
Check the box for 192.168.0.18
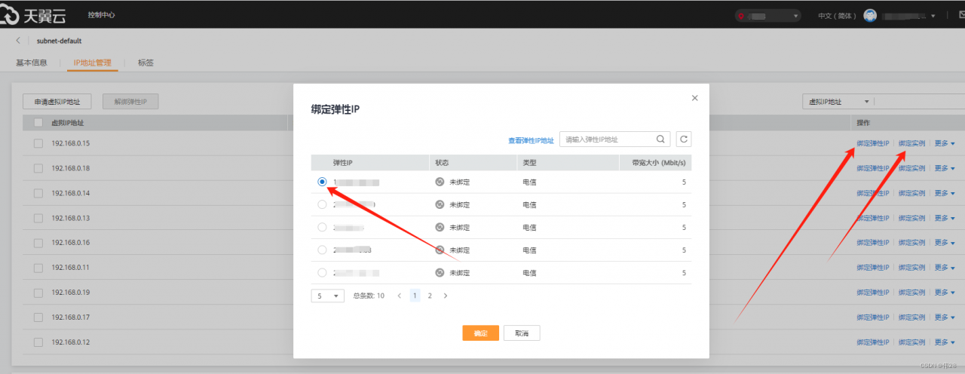click(x=38, y=168)
